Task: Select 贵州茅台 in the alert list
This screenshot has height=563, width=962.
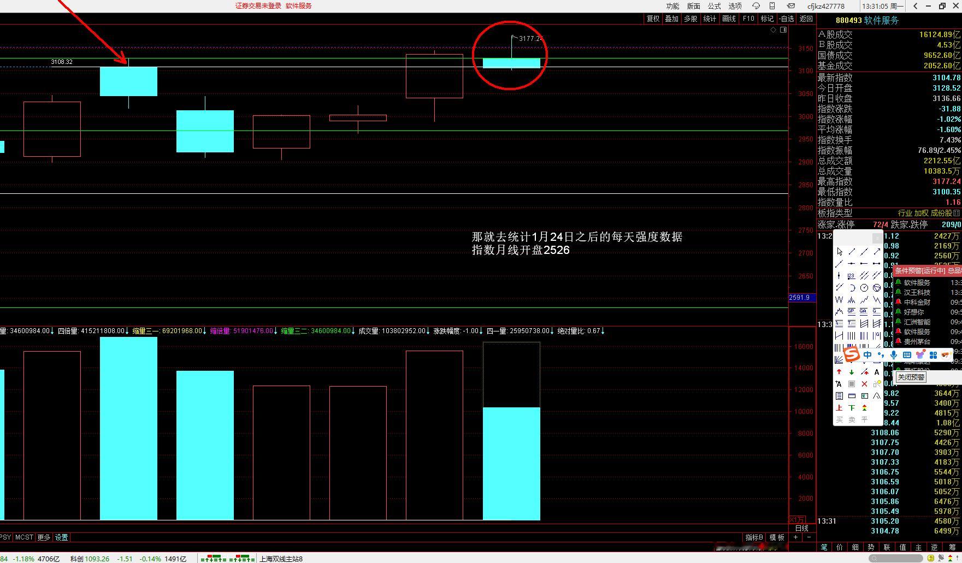Action: pos(917,341)
